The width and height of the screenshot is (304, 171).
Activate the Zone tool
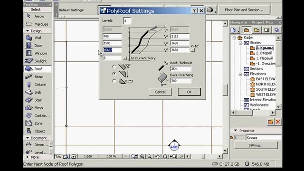pos(38,123)
